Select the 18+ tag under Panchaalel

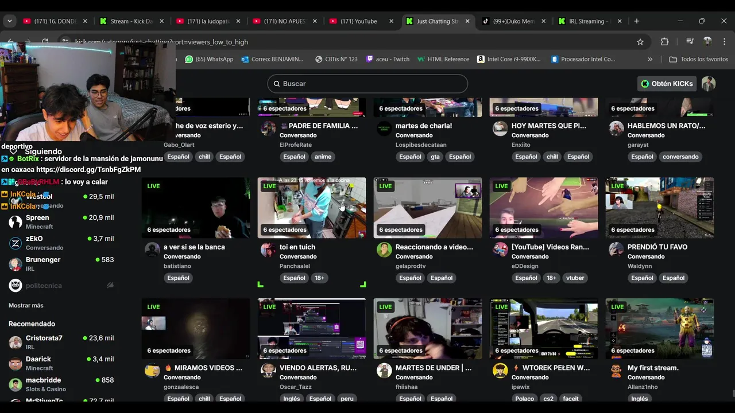319,278
